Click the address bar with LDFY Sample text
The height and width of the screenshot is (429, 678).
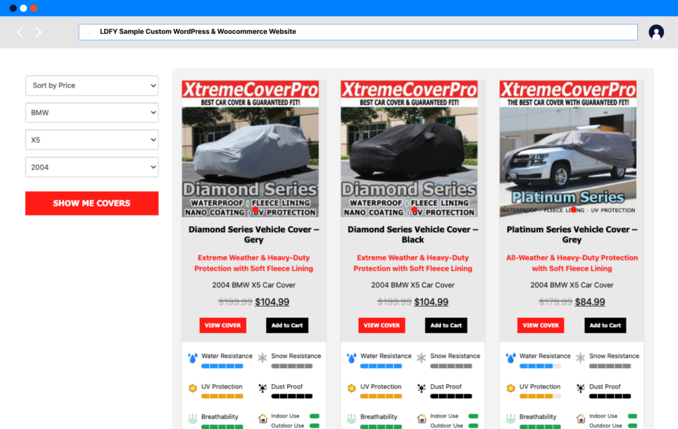[x=358, y=32]
